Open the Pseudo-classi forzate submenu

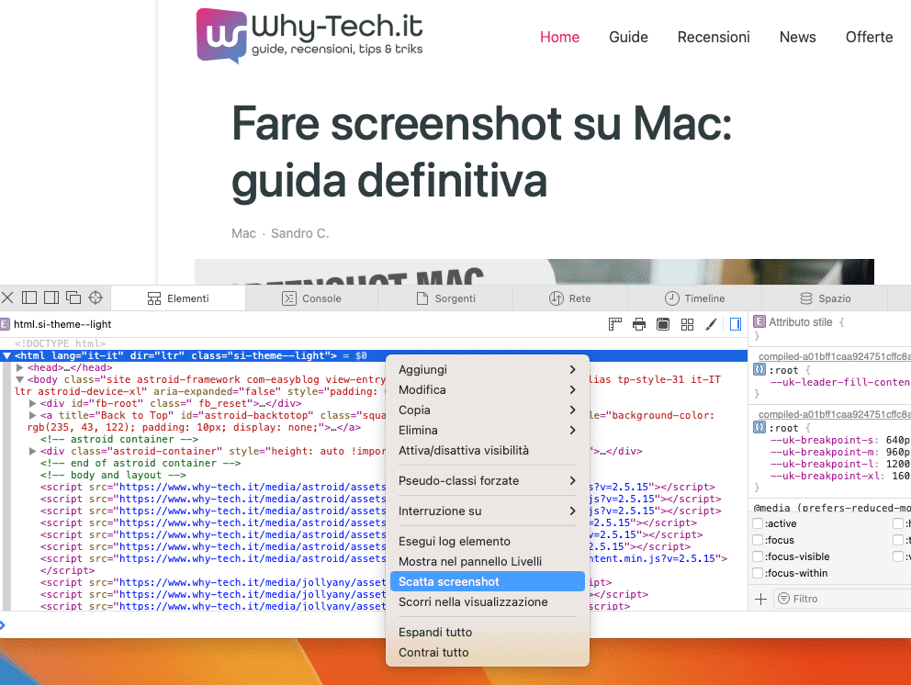(488, 480)
